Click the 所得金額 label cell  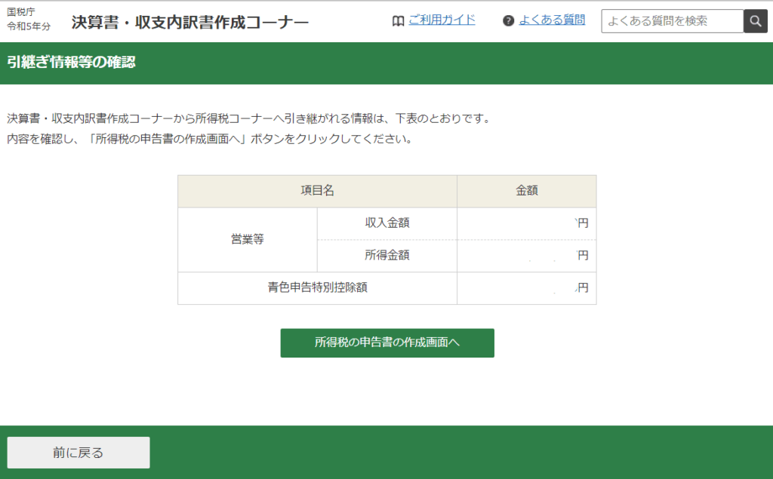point(386,255)
